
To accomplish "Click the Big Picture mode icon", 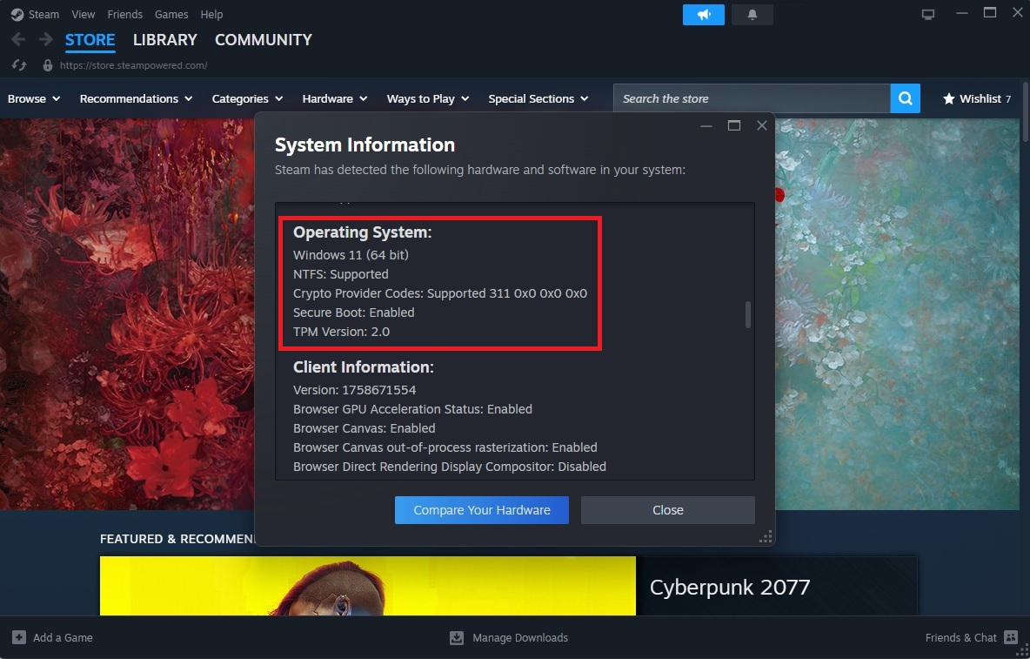I will click(x=927, y=13).
